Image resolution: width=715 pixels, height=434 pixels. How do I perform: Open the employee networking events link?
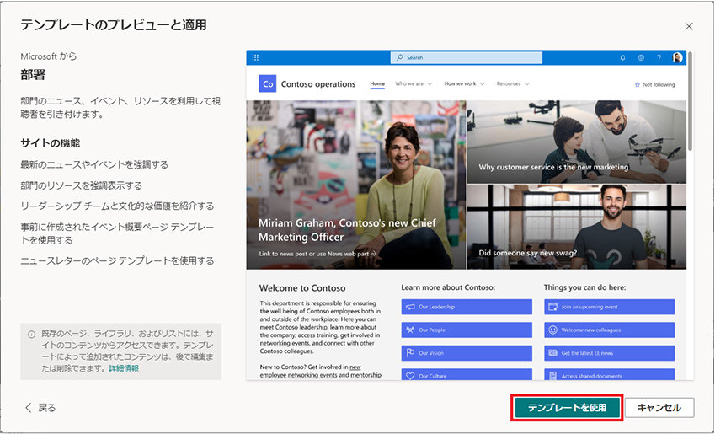tap(298, 375)
